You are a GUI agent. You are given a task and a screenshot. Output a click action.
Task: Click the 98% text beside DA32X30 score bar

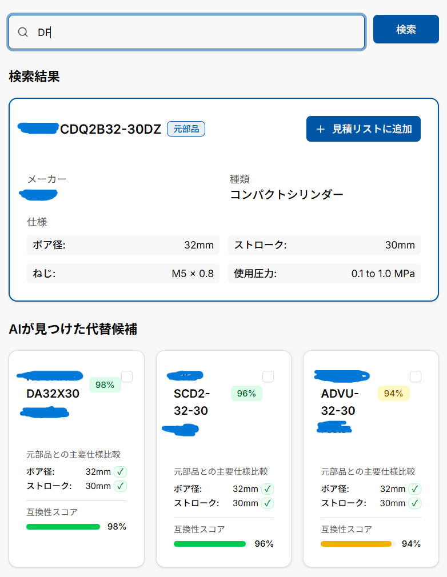(x=117, y=527)
